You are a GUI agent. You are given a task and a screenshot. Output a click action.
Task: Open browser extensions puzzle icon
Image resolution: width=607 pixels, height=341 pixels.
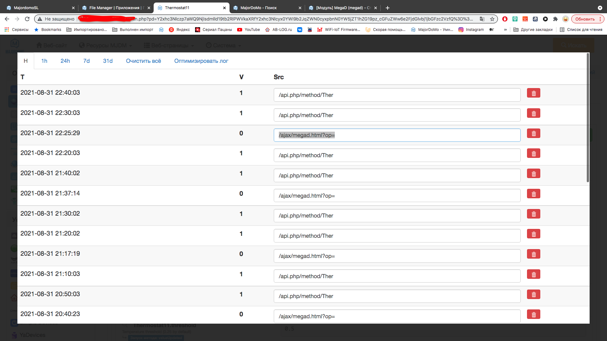(x=555, y=19)
